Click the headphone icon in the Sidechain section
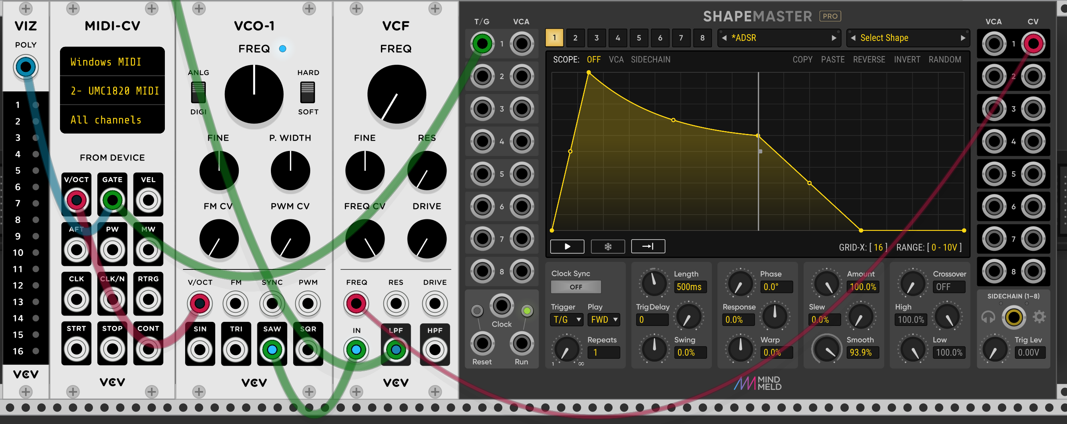The height and width of the screenshot is (424, 1067). pos(989,316)
